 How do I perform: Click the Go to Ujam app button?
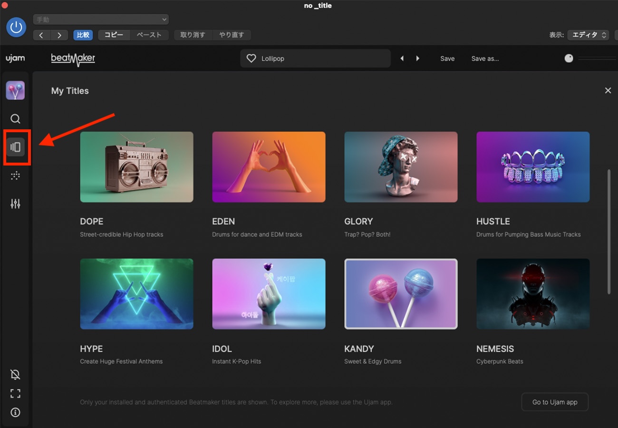tap(555, 402)
